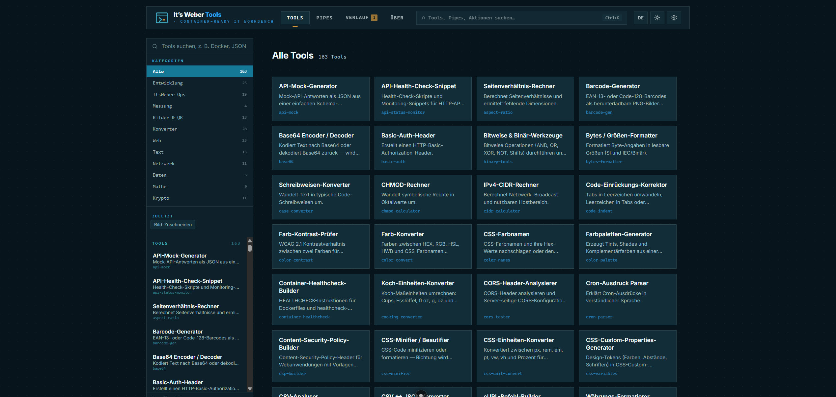Open the Base64 Encoder / Decoder card
The width and height of the screenshot is (836, 397).
pos(321,148)
